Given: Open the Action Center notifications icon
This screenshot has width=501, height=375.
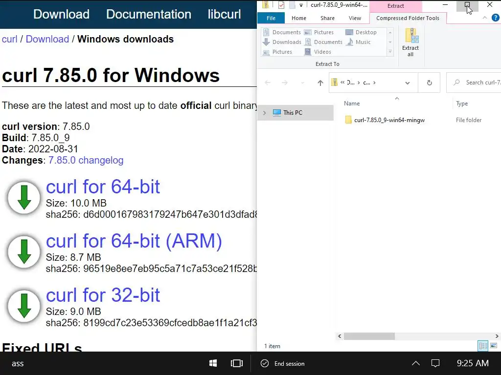Looking at the screenshot, I should coord(435,363).
